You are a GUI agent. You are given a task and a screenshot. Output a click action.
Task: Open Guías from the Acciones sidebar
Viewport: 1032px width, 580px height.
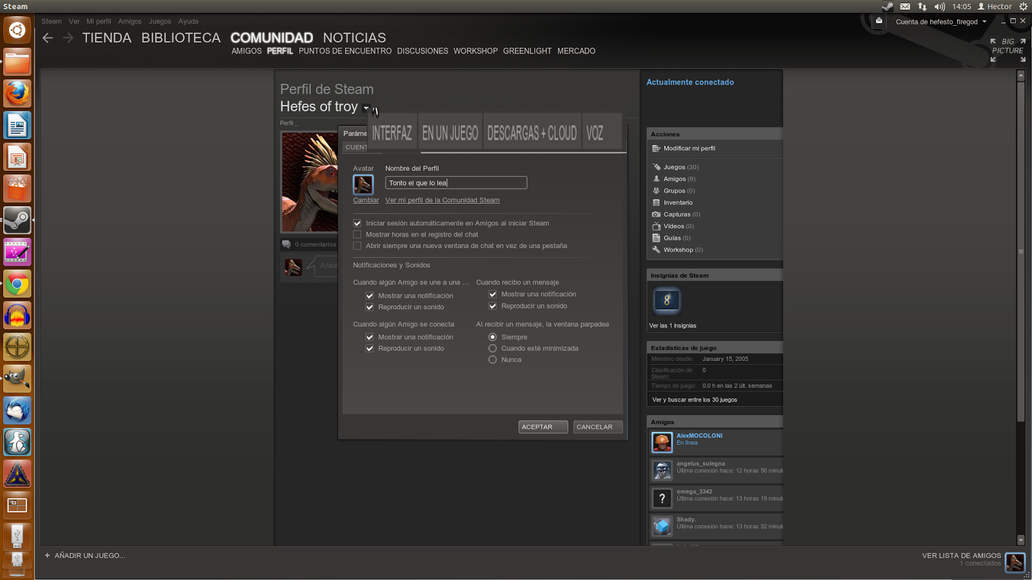tap(673, 238)
